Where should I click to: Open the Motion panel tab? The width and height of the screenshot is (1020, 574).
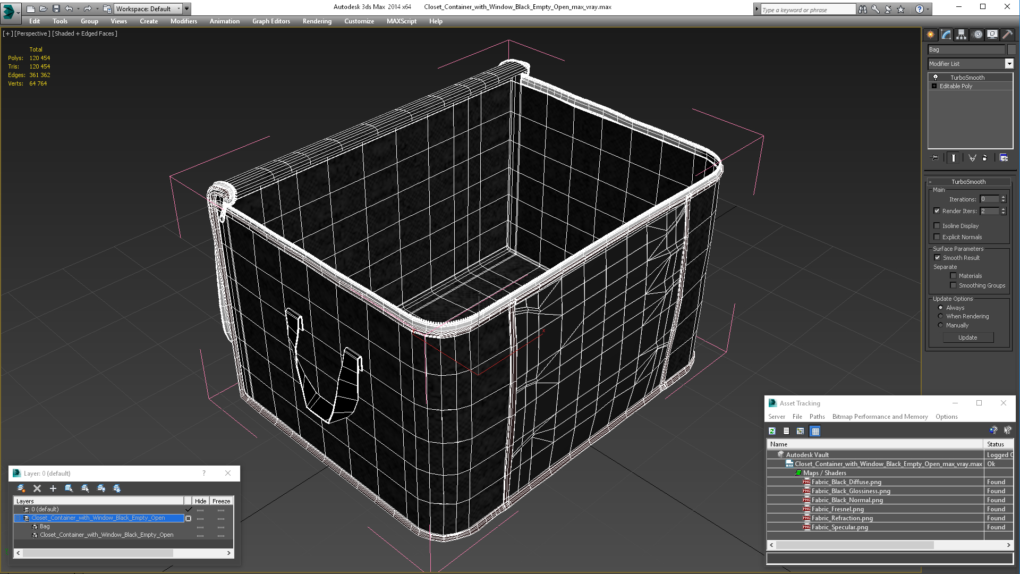coord(977,35)
